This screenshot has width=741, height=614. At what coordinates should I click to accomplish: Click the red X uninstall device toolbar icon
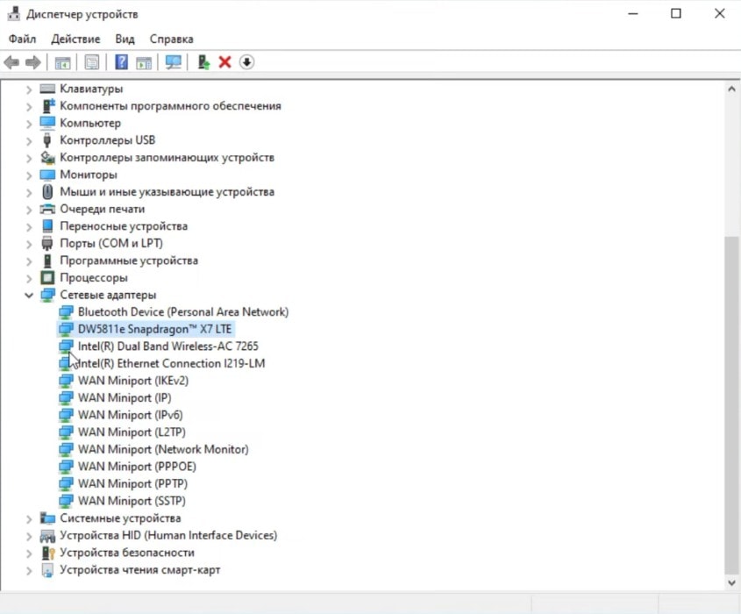pyautogui.click(x=224, y=62)
